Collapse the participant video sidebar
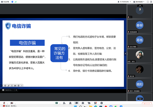This screenshot has height=107, width=153. point(125,53)
